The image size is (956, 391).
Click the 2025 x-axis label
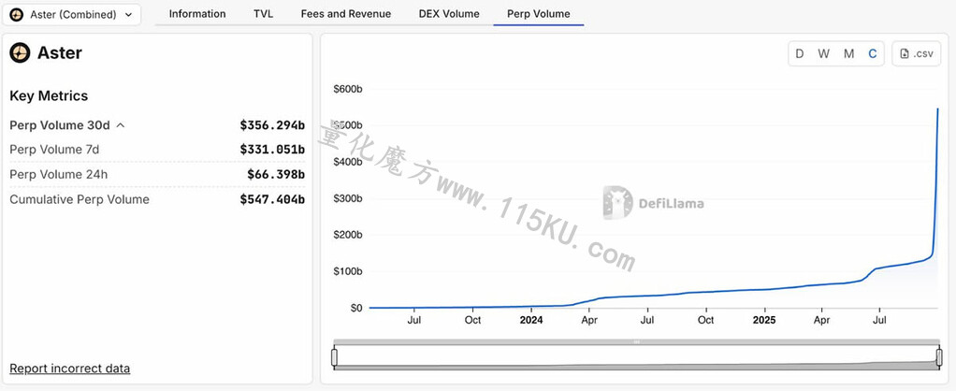pyautogui.click(x=763, y=320)
